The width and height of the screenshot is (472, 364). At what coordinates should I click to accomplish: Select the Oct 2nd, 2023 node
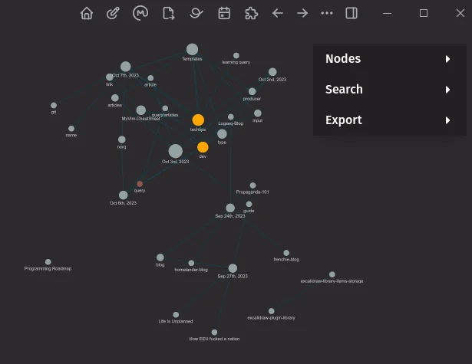(272, 72)
